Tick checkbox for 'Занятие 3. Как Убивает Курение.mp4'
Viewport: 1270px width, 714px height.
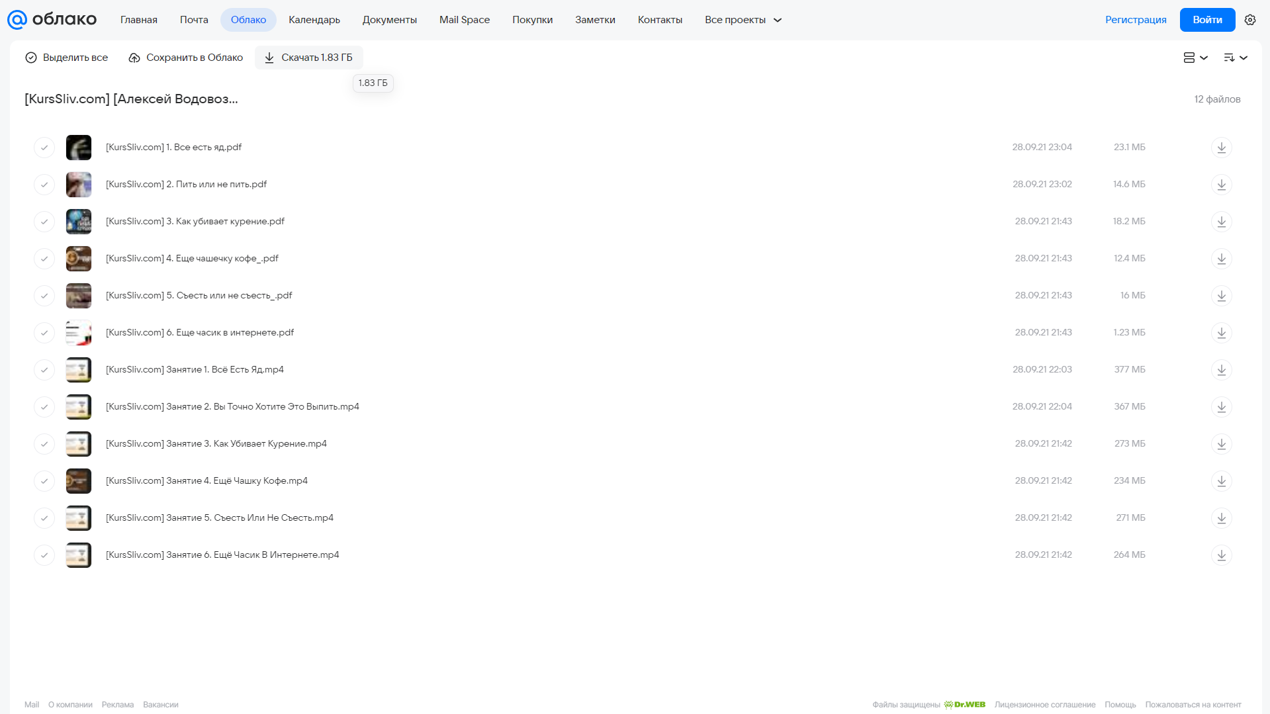[x=44, y=444]
